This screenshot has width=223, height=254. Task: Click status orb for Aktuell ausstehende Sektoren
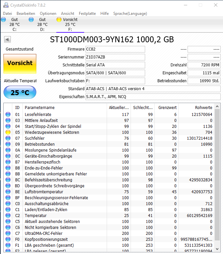tap(8, 221)
